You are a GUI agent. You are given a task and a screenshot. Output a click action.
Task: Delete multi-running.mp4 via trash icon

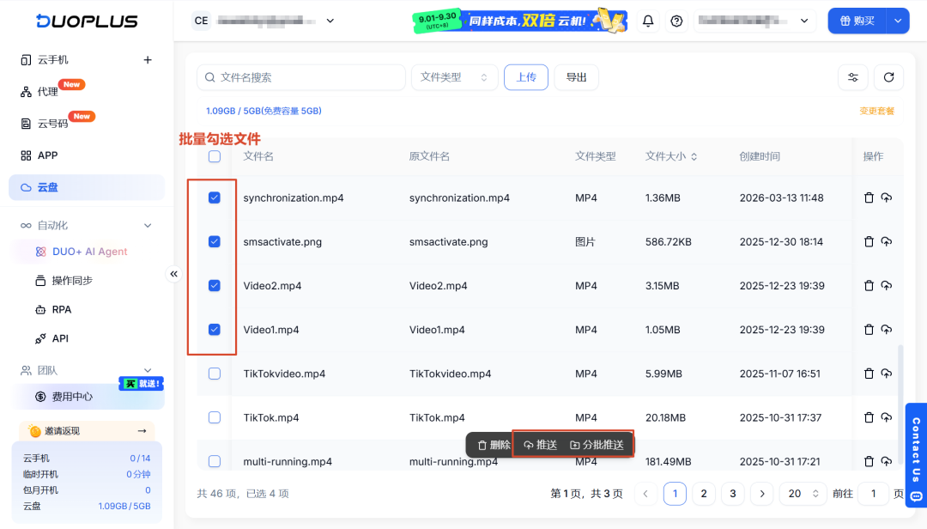(869, 461)
